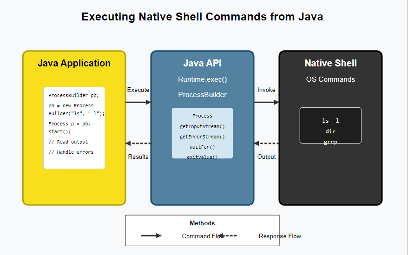This screenshot has width=408, height=255.
Task: Click the '// Handle errors' comment
Action: pos(71,152)
